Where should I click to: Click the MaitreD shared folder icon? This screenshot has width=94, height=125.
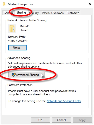click(x=12, y=29)
